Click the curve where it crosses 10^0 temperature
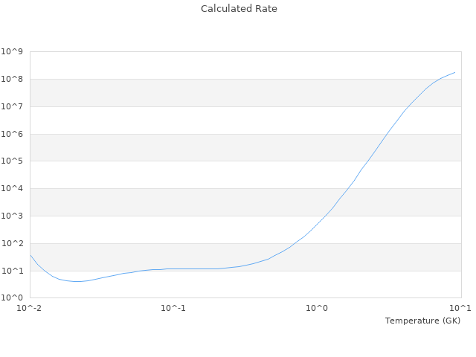Viewport: 476px width, 357px height. click(318, 224)
